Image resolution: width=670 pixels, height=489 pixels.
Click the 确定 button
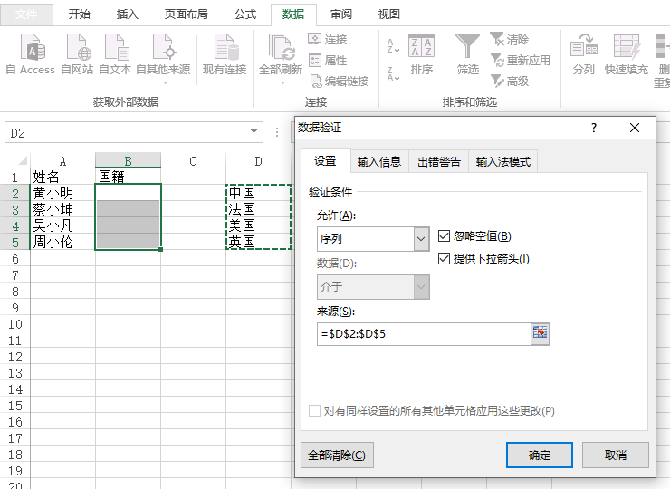click(540, 455)
